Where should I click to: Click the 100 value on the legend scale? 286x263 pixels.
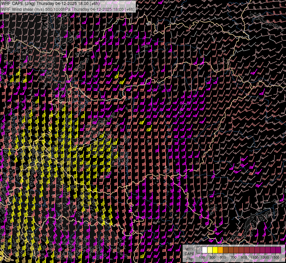point(202,257)
